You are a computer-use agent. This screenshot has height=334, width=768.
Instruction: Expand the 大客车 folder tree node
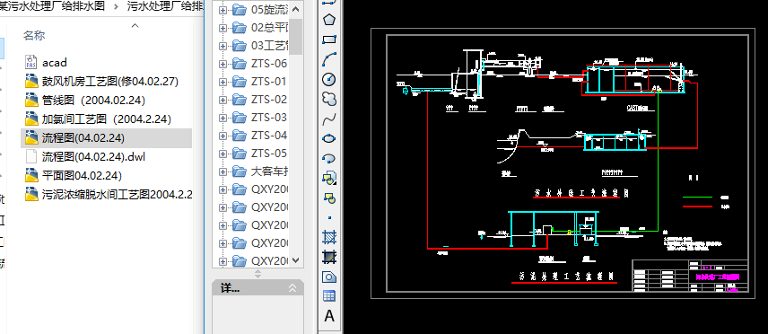pos(223,171)
